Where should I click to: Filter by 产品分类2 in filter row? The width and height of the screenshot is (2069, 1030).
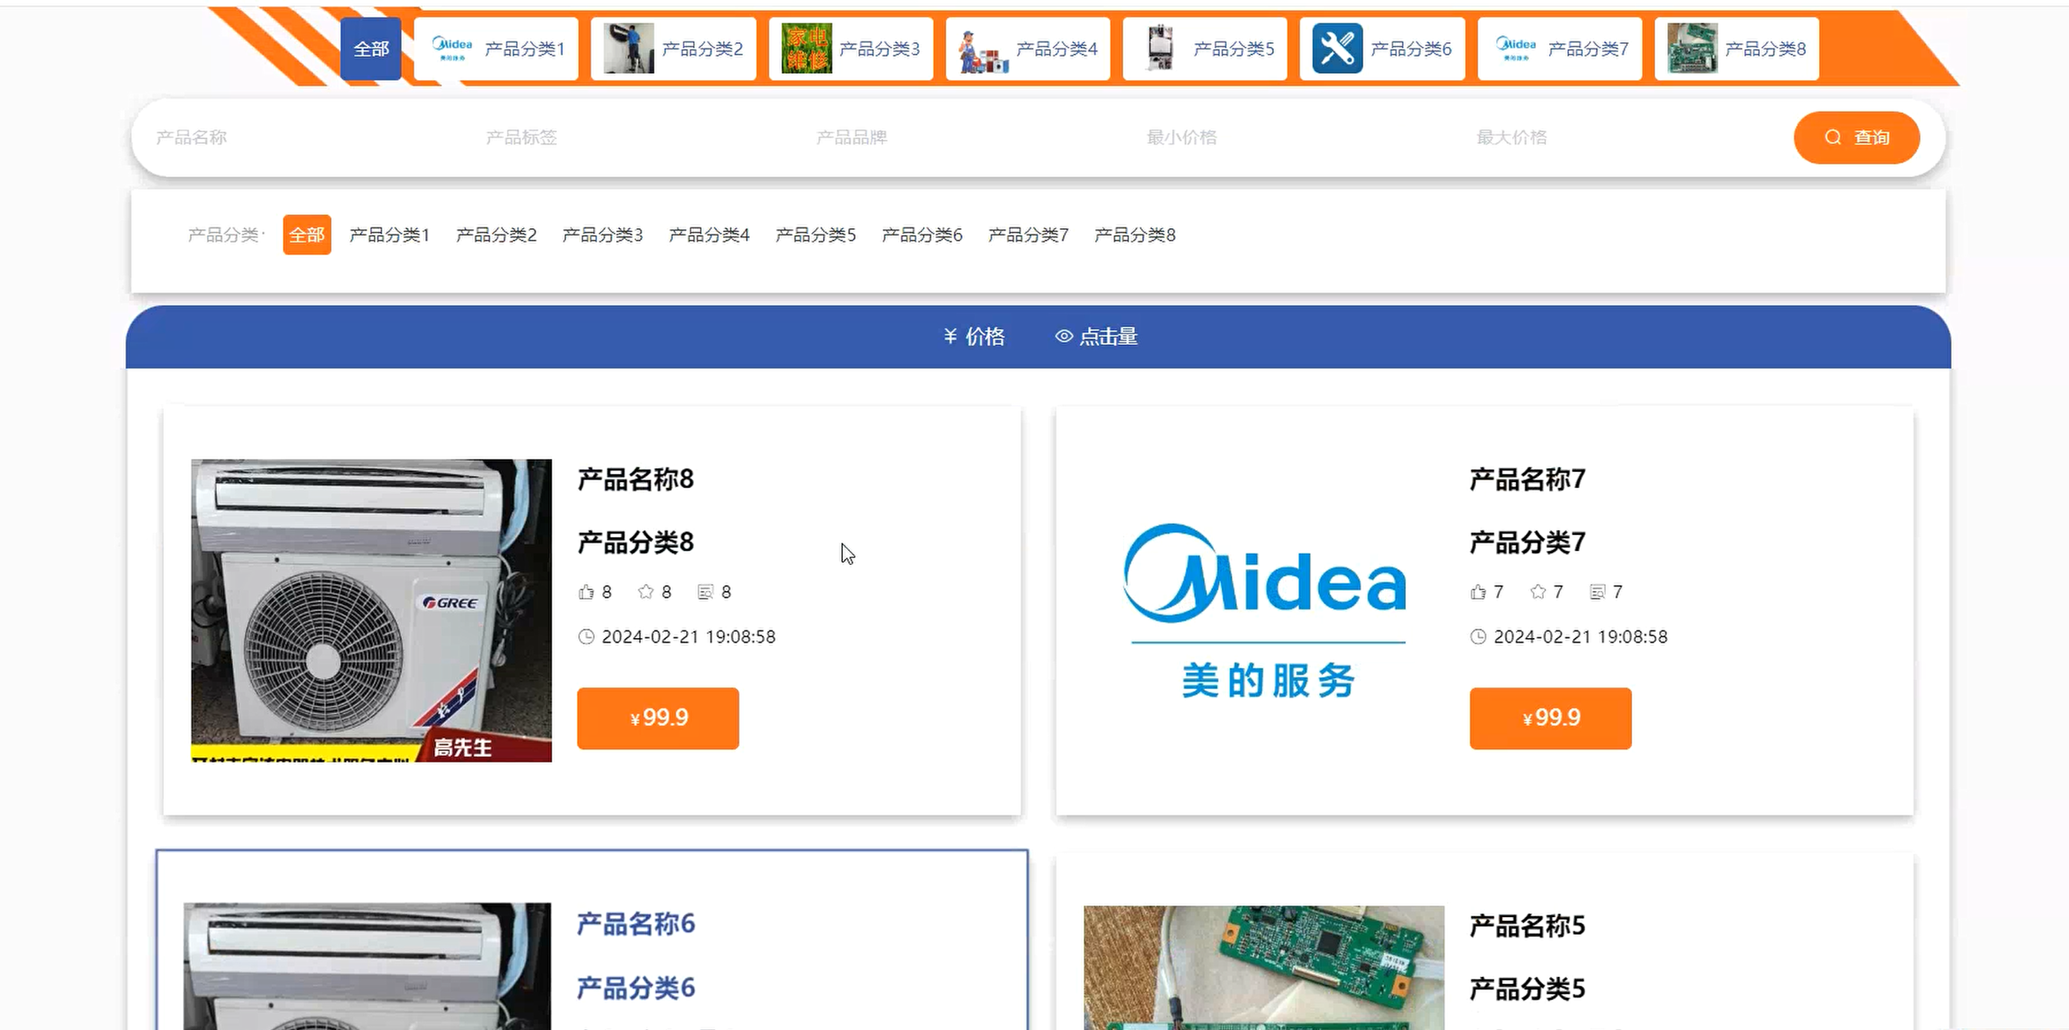coord(496,234)
